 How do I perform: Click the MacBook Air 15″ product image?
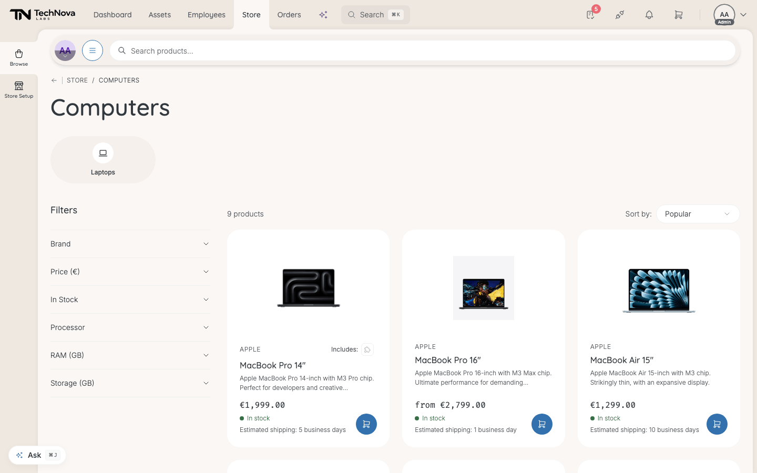click(659, 290)
